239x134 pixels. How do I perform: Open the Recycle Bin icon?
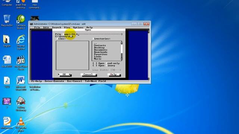tap(7, 21)
